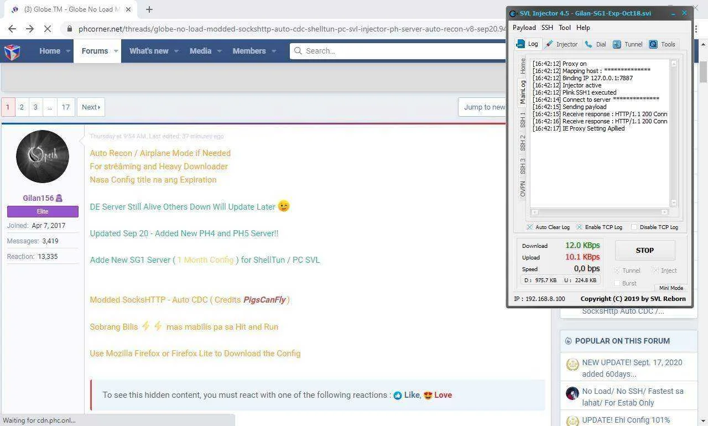The image size is (708, 426).
Task: Open NEW UPDATE Sept. 17 thread link
Action: pyautogui.click(x=632, y=368)
